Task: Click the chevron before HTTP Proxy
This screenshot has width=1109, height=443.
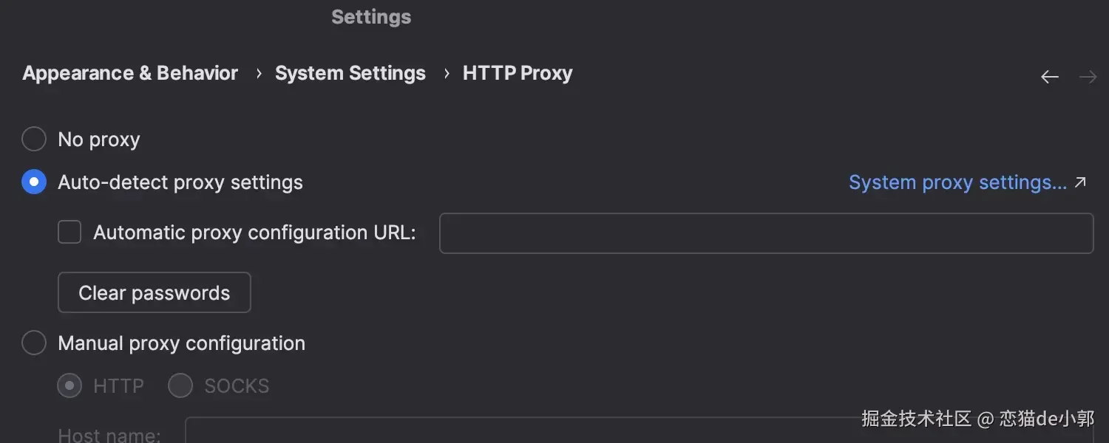Action: (447, 74)
